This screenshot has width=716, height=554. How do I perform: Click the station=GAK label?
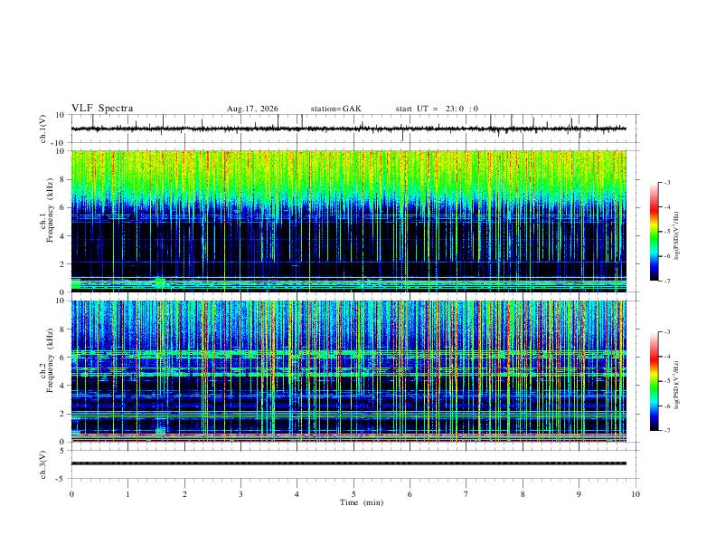pos(335,109)
